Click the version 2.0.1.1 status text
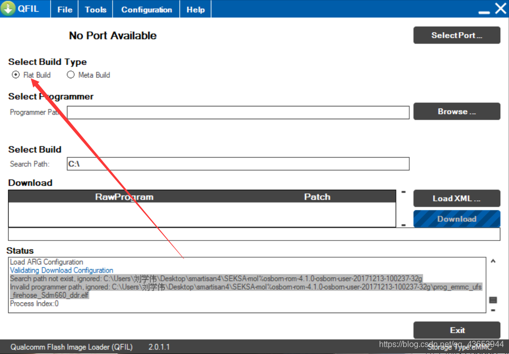Image resolution: width=509 pixels, height=354 pixels. click(159, 347)
